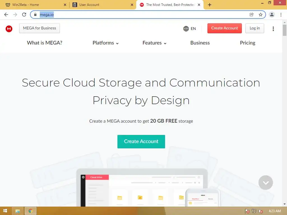Open the Windows Start menu
This screenshot has width=287, height=215.
5,211
